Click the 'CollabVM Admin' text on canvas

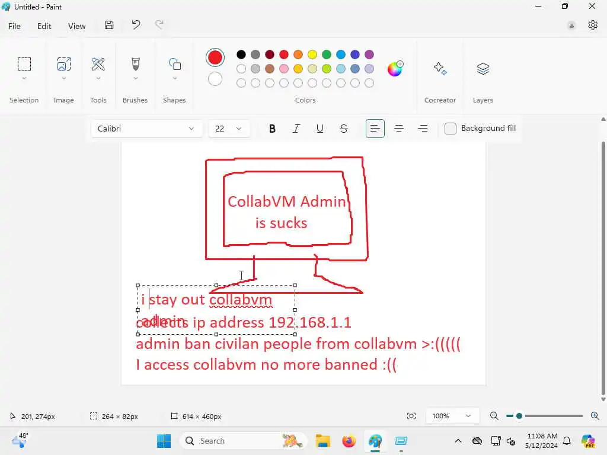(286, 201)
